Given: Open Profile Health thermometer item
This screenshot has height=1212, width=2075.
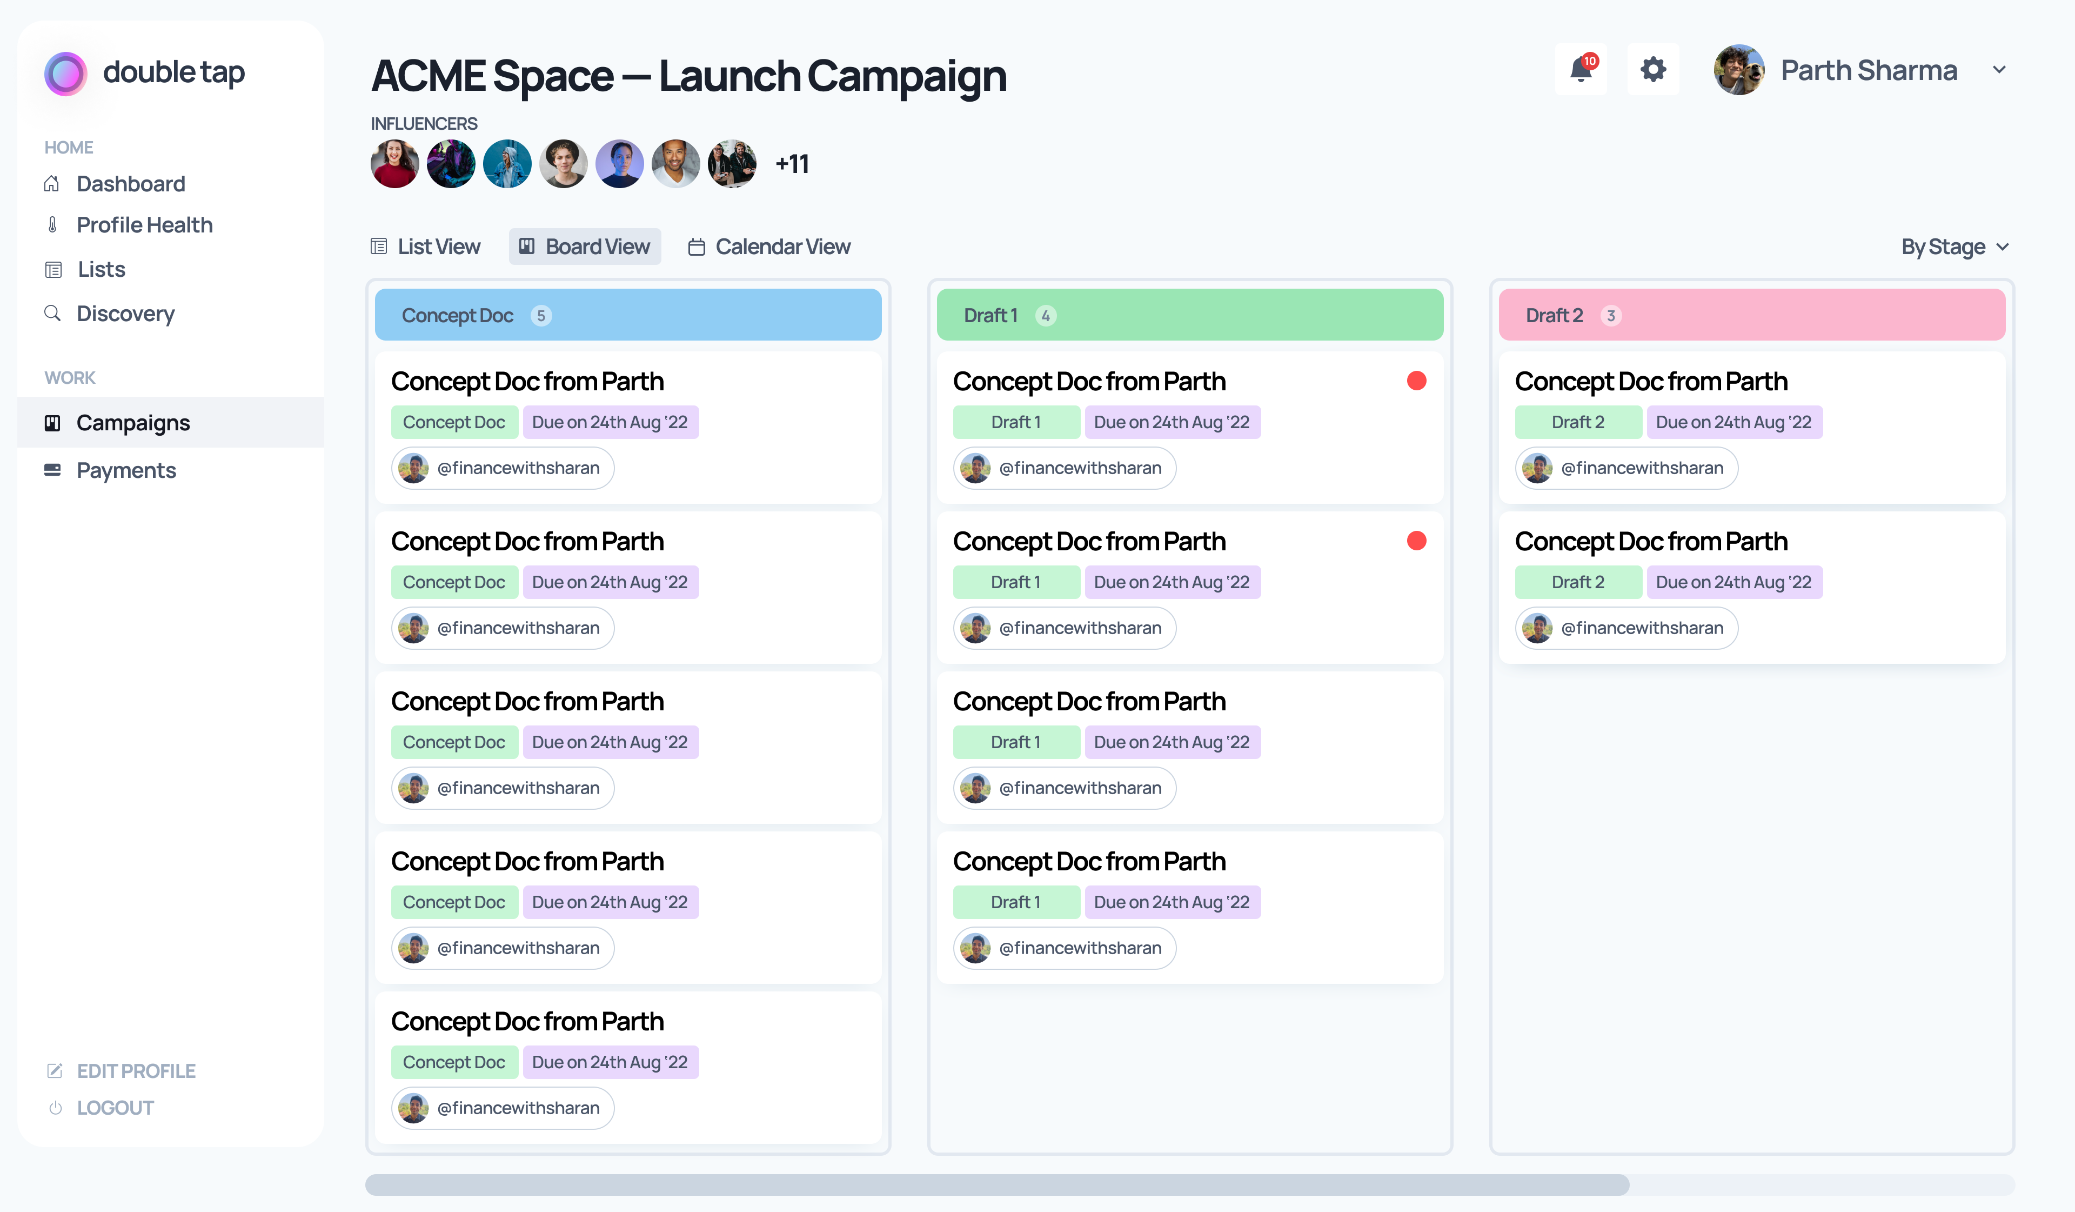Looking at the screenshot, I should point(53,225).
